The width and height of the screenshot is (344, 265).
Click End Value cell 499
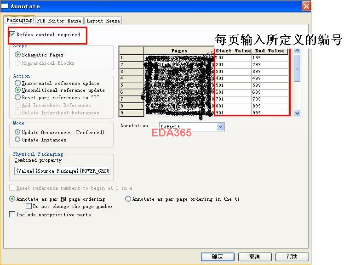pos(269,78)
